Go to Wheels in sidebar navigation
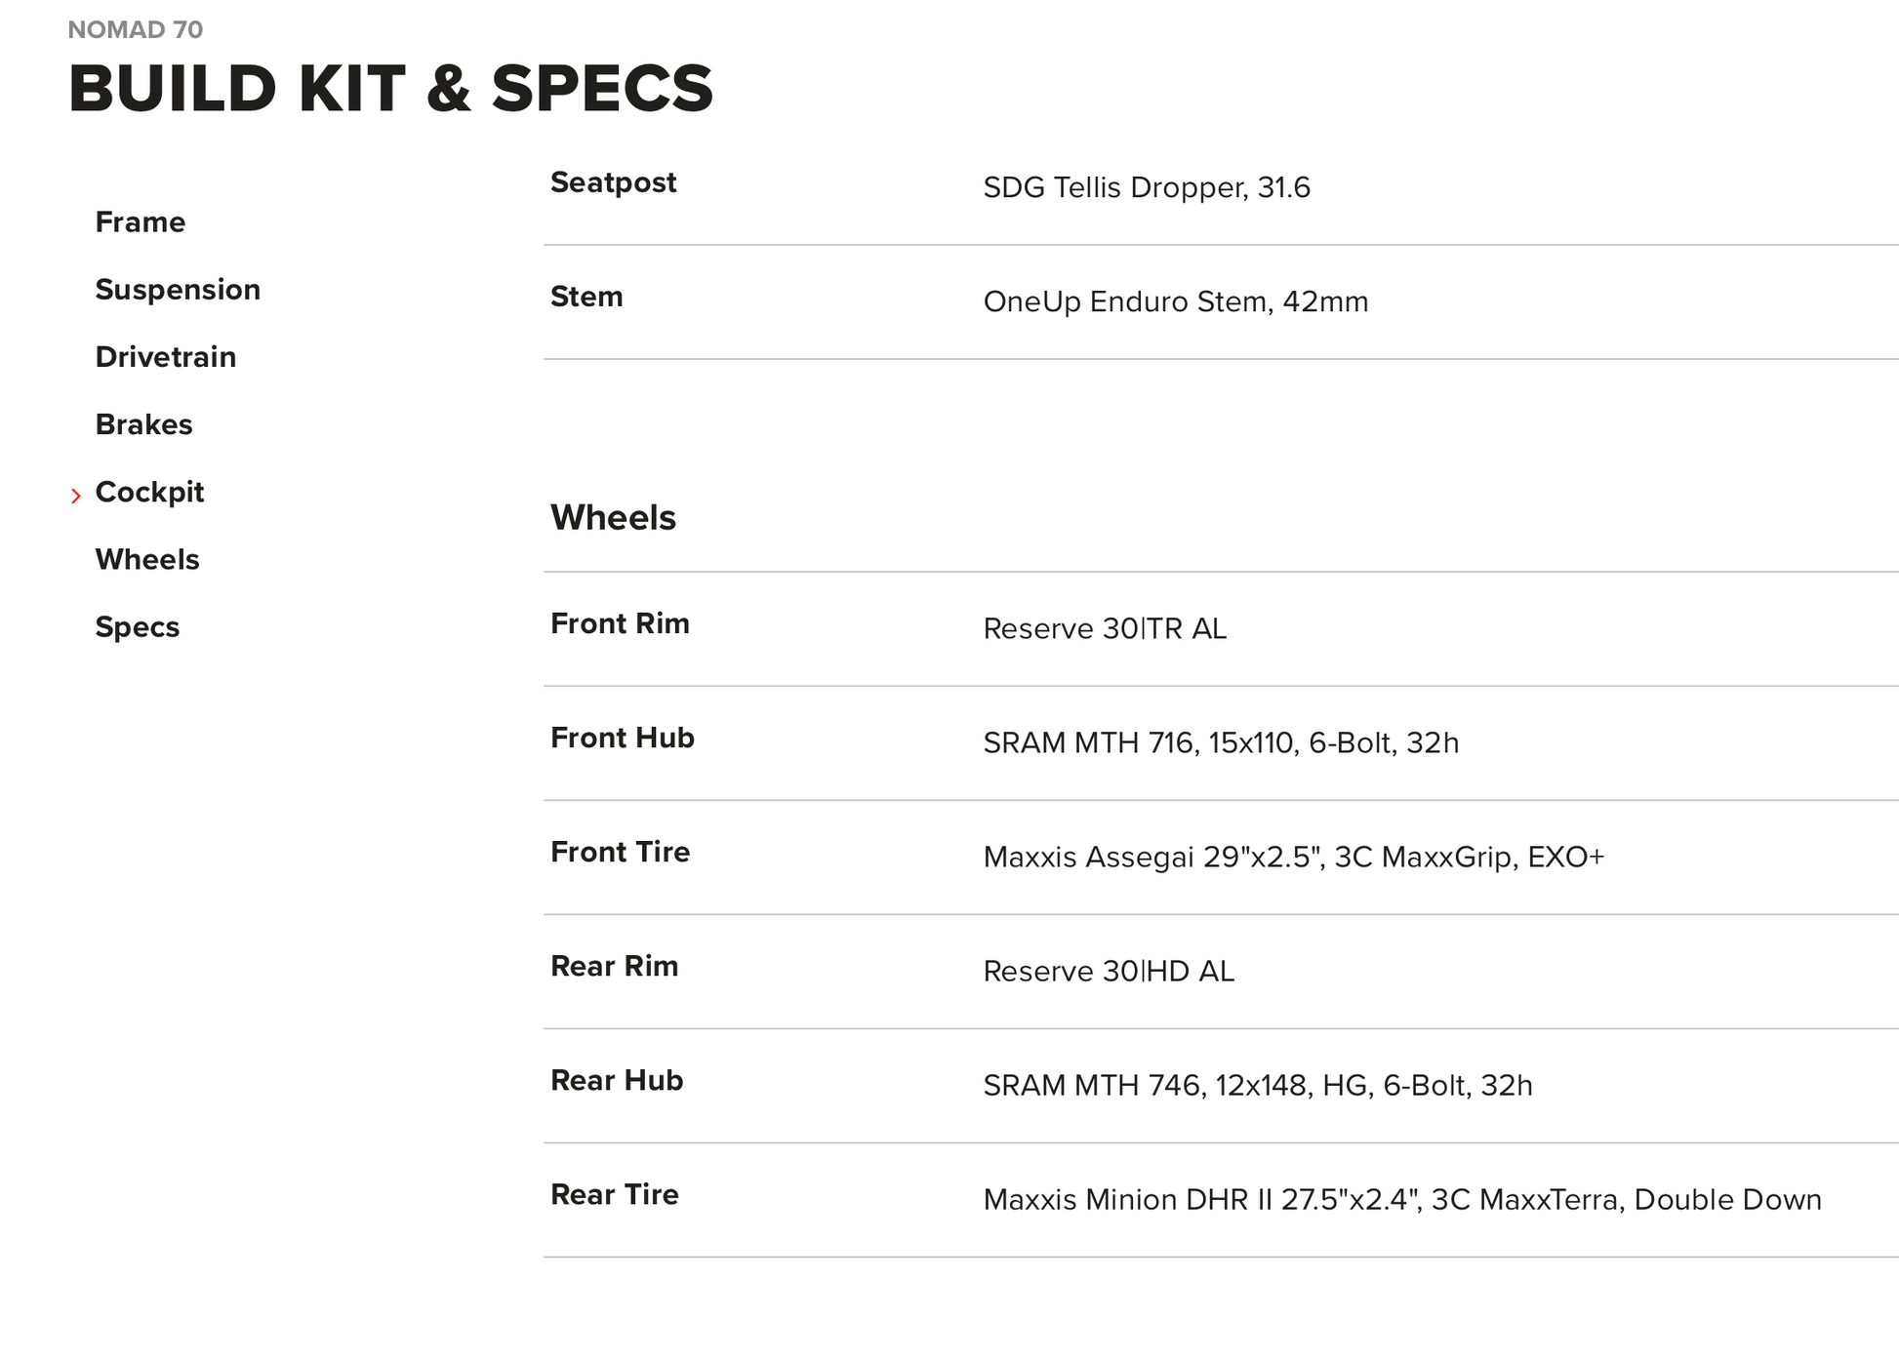 146,559
